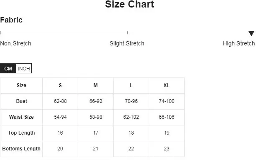Click the High Stretch triangle marker

[251, 33]
